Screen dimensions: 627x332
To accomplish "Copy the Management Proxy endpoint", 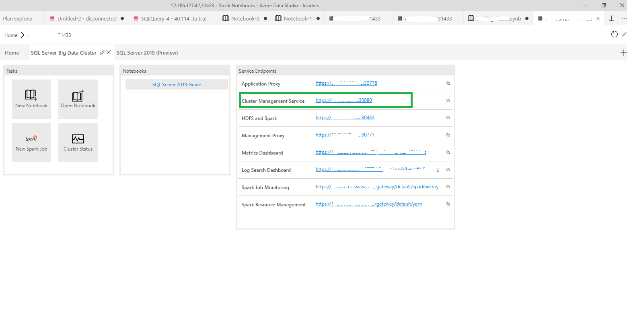I will click(448, 135).
